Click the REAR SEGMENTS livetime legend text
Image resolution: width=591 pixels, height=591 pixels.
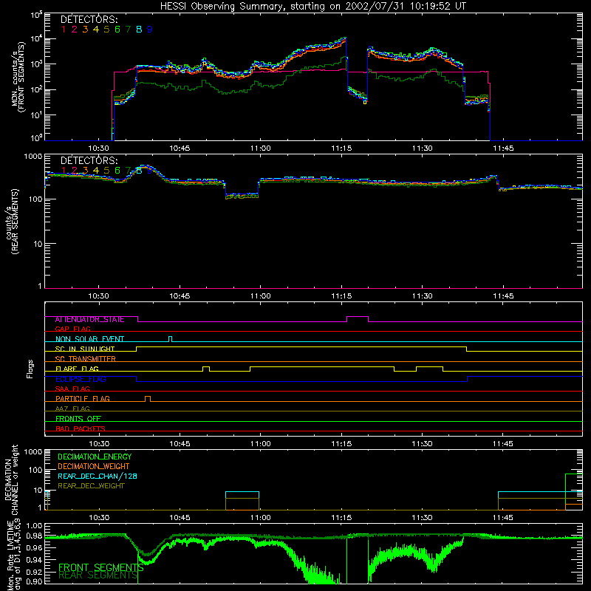[x=98, y=575]
